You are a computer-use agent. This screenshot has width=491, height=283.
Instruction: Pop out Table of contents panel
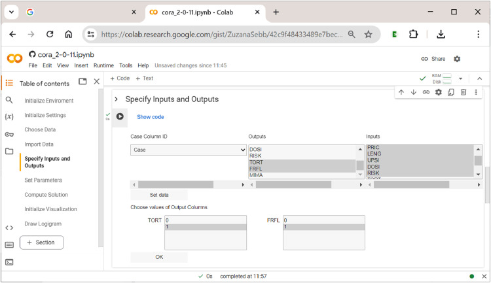click(82, 82)
